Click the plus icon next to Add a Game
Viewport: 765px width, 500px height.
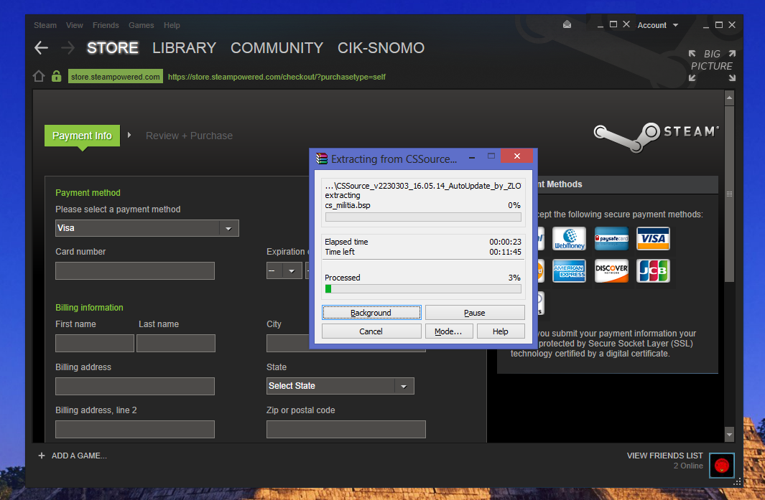[x=42, y=456]
